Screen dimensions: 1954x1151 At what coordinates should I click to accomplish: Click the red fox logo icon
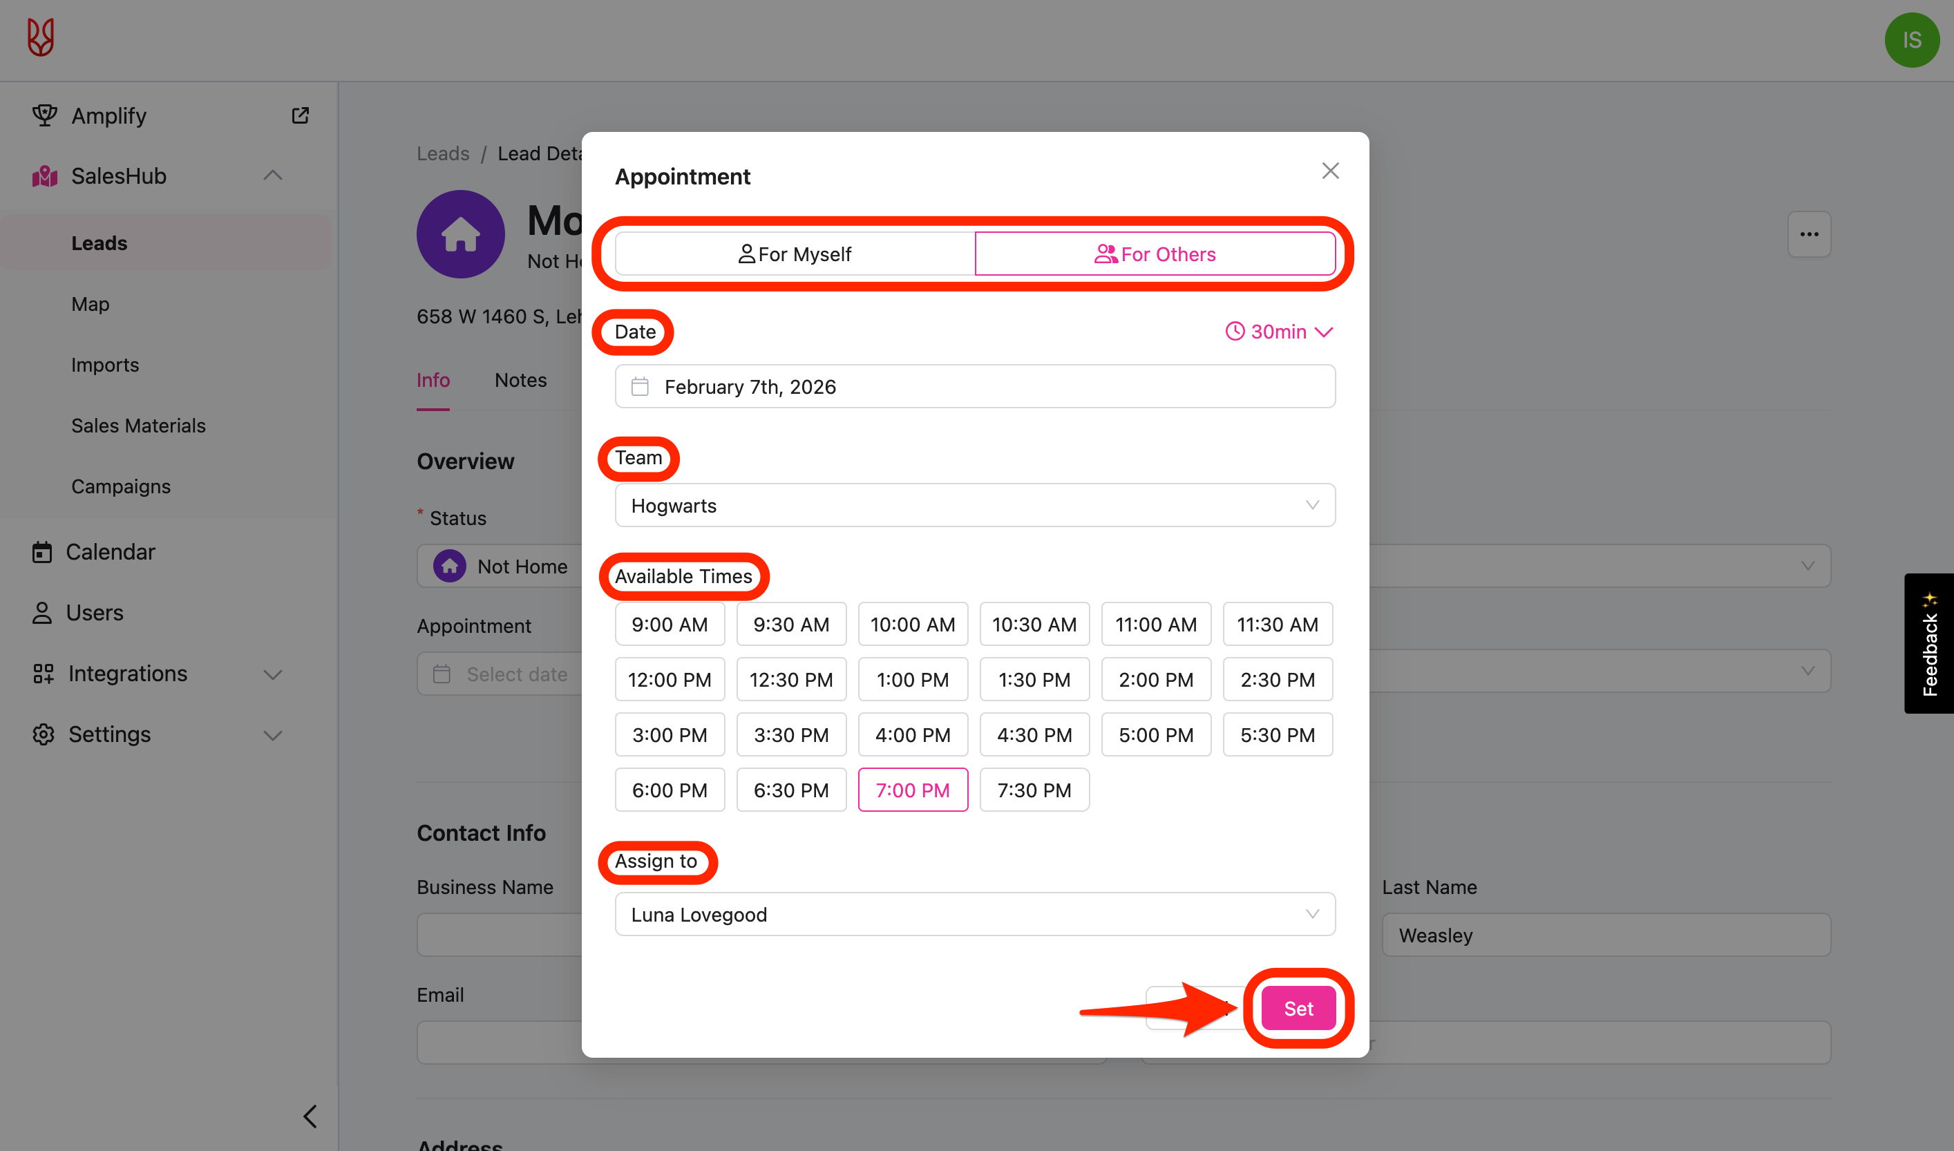[40, 37]
